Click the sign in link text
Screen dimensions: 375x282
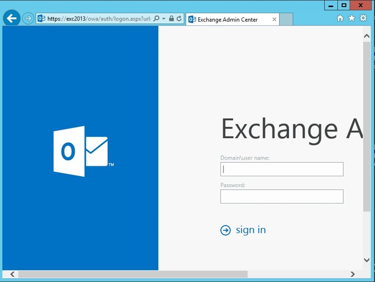pyautogui.click(x=251, y=230)
